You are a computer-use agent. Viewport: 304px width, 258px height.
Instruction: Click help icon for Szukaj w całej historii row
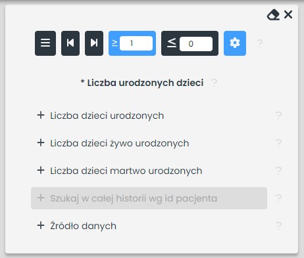[278, 198]
